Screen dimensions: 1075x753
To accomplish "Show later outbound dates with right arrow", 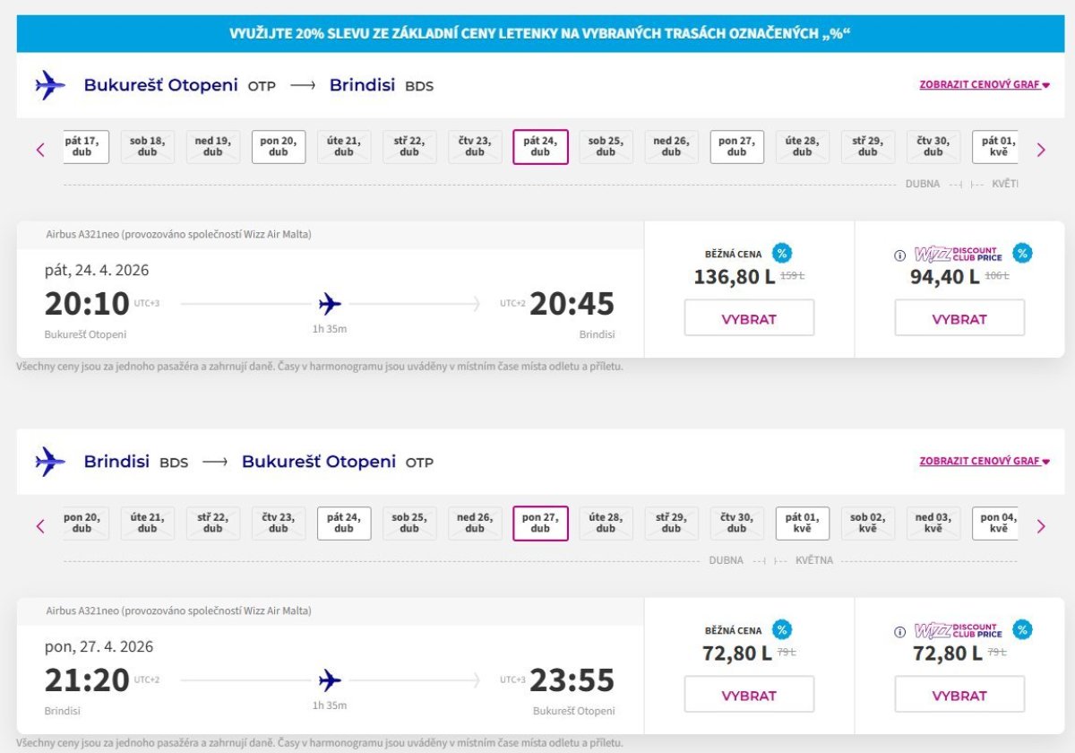I will click(x=1041, y=150).
